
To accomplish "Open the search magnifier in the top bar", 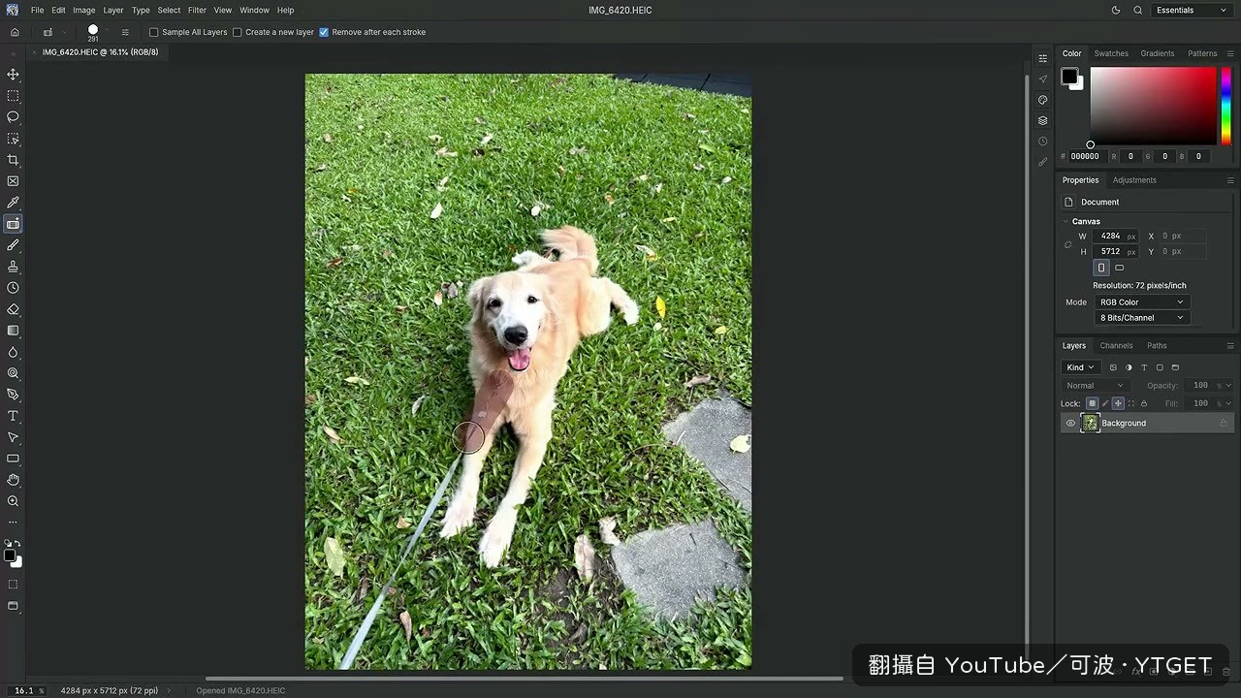I will (x=1138, y=11).
